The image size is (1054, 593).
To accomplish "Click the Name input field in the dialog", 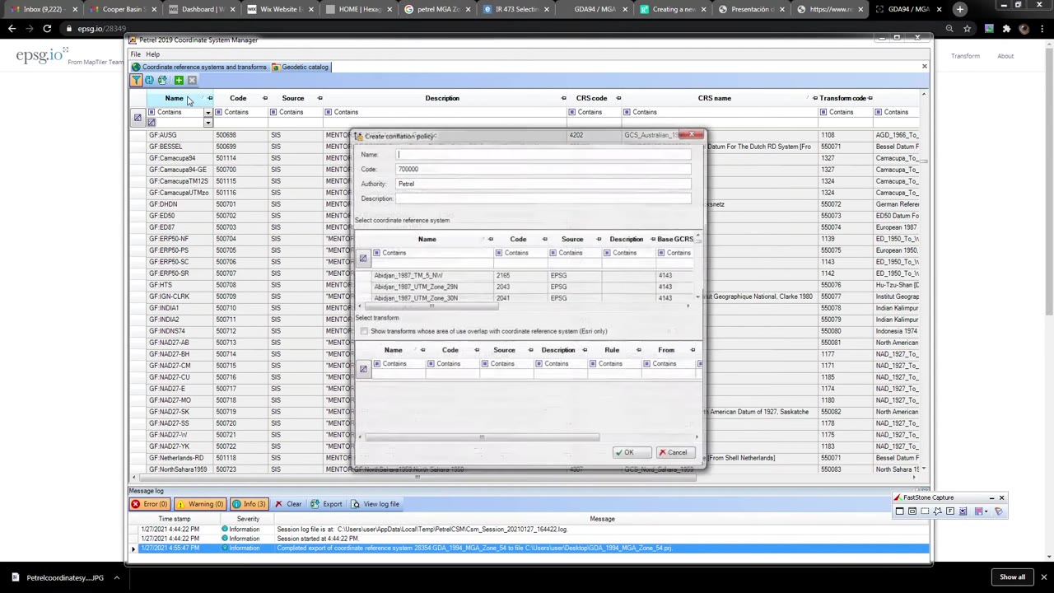I will click(543, 155).
